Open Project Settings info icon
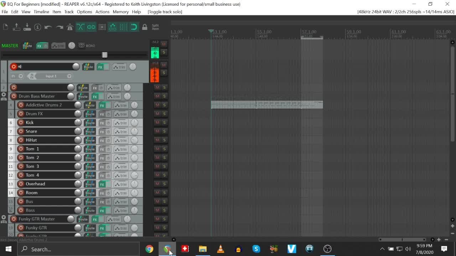 point(38,27)
